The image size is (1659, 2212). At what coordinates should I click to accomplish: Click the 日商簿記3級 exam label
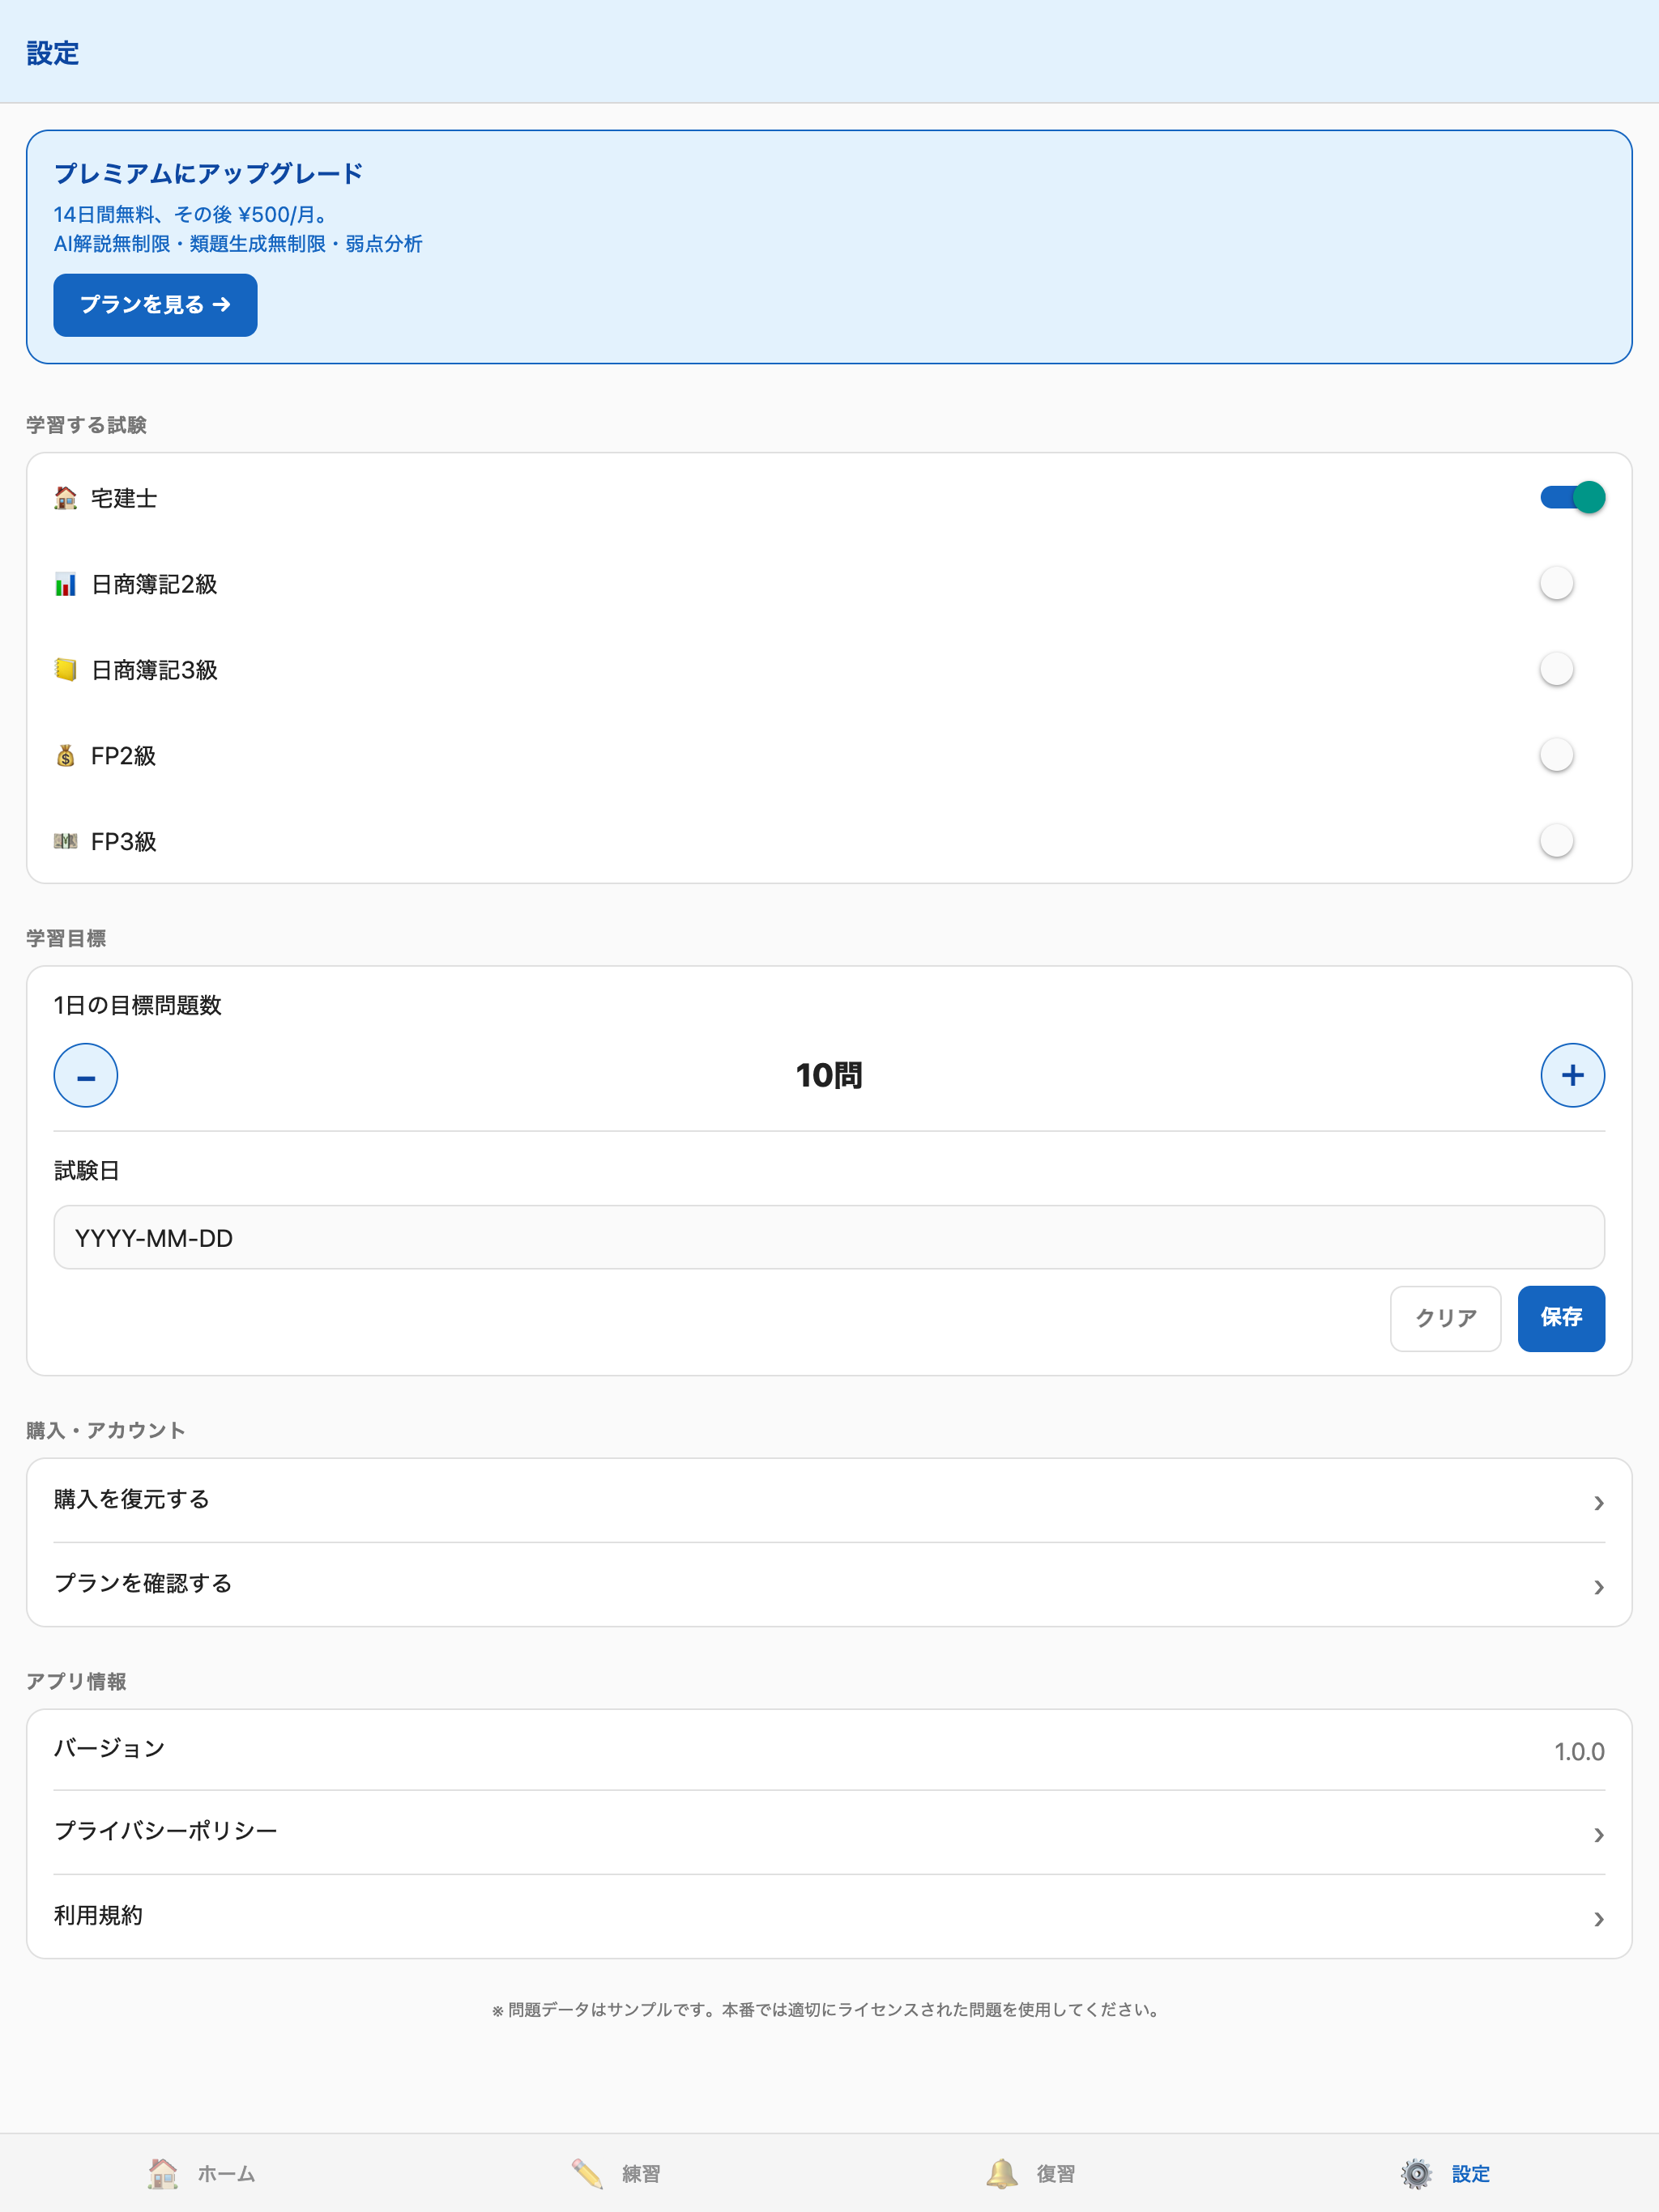point(154,670)
